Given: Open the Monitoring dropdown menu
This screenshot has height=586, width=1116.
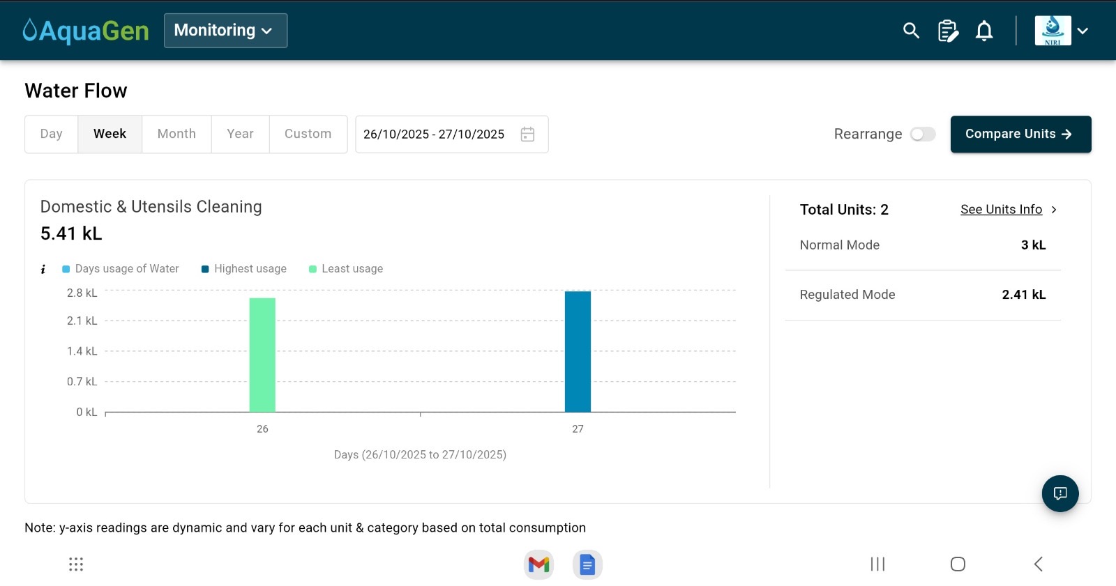Looking at the screenshot, I should tap(225, 31).
